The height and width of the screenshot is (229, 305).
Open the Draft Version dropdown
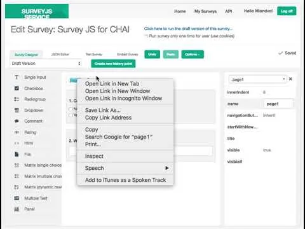tap(46, 64)
